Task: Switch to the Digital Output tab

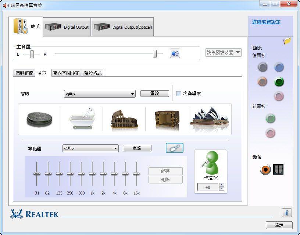Action: pos(67,27)
